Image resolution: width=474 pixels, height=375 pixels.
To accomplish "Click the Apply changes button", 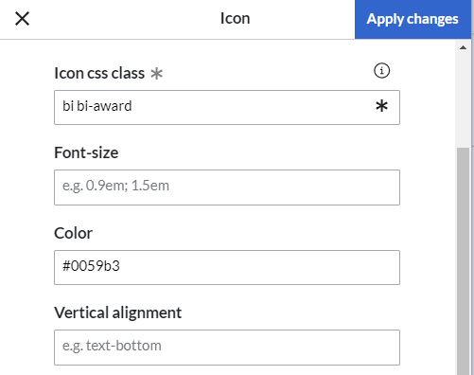I will pyautogui.click(x=413, y=19).
